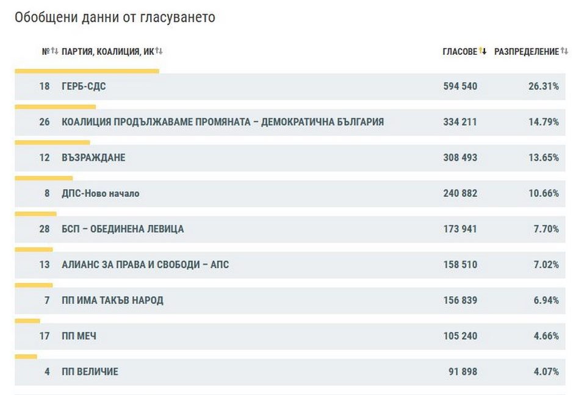Toggle the sort arrows beside ГЛАСОВЕ
The height and width of the screenshot is (395, 584).
tap(483, 51)
